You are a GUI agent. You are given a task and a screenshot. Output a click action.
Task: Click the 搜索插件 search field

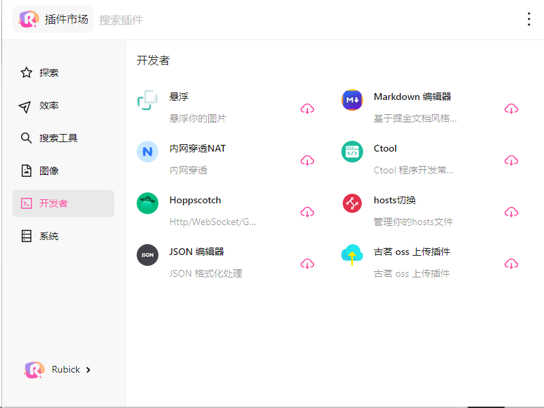click(x=122, y=19)
